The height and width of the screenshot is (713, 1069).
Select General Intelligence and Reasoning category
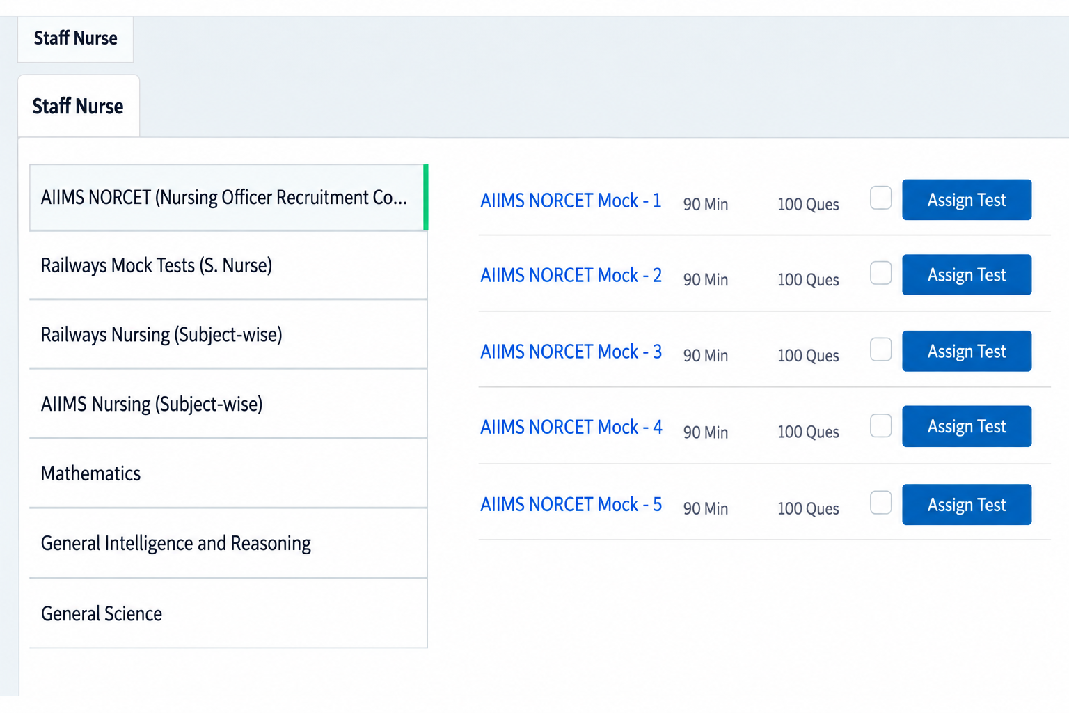(228, 543)
